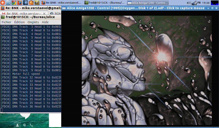The width and height of the screenshot is (219, 128).
Task: Open the blue 'a' application launcher
Action: (x=25, y=3)
